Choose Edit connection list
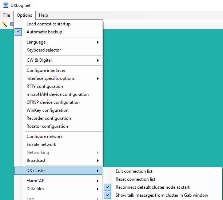This screenshot has height=200, width=223. click(162, 171)
